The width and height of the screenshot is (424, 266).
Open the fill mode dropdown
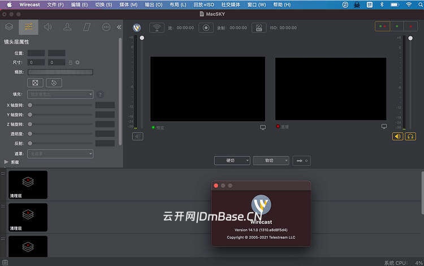click(x=60, y=94)
